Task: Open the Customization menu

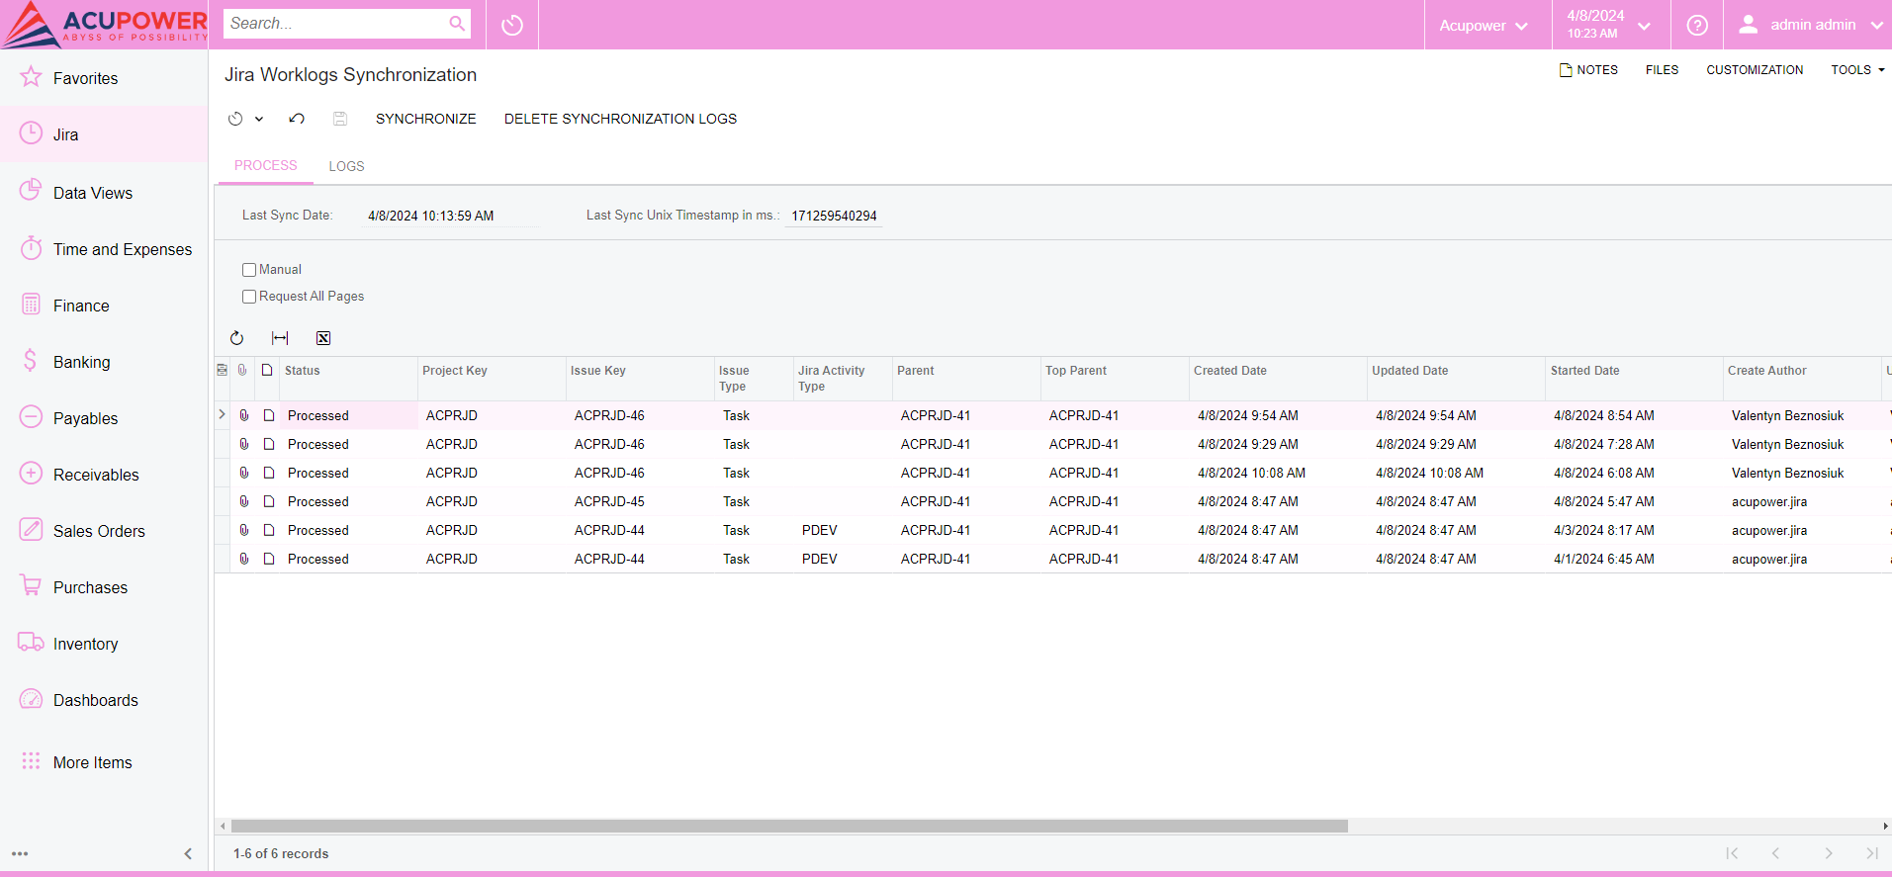Action: pyautogui.click(x=1755, y=70)
